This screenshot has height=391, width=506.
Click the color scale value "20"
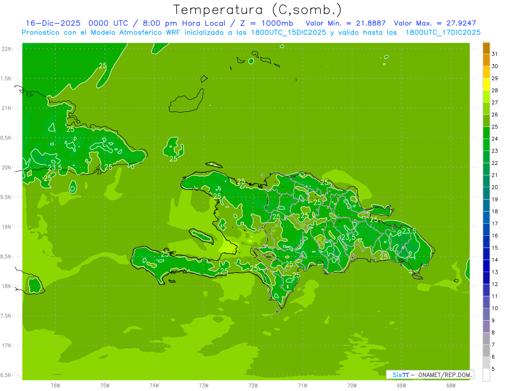[x=495, y=187]
